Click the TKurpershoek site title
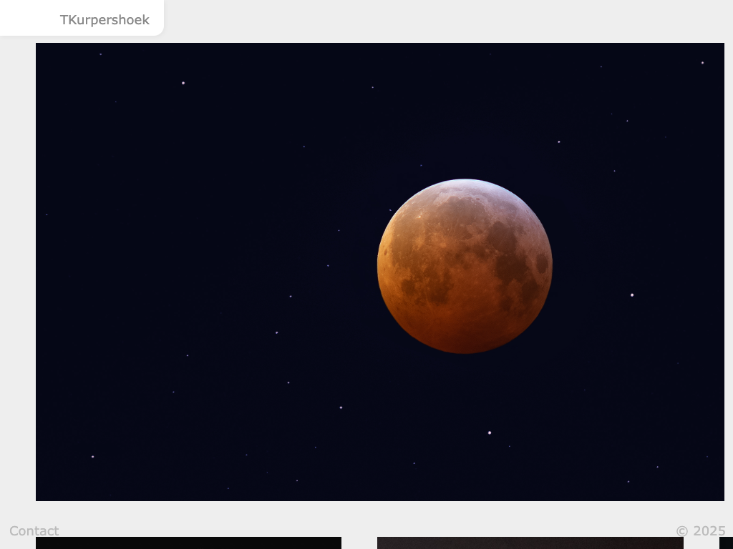 tap(105, 20)
